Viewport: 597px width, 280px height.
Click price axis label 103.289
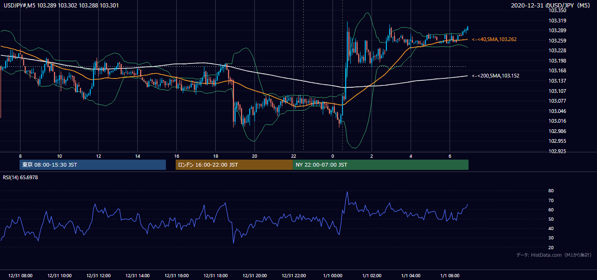(x=557, y=31)
